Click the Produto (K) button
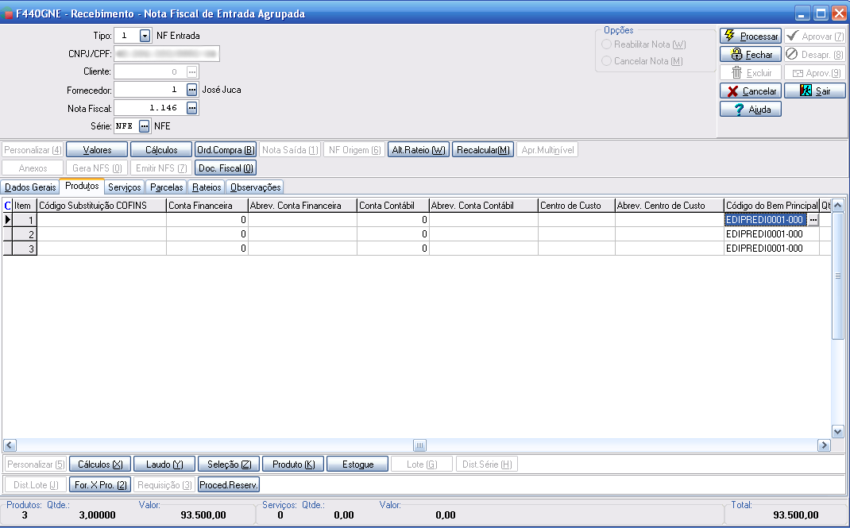The height and width of the screenshot is (528, 850). [x=293, y=464]
